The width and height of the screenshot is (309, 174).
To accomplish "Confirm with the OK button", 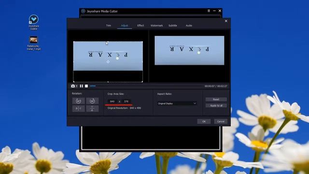I will [x=204, y=121].
